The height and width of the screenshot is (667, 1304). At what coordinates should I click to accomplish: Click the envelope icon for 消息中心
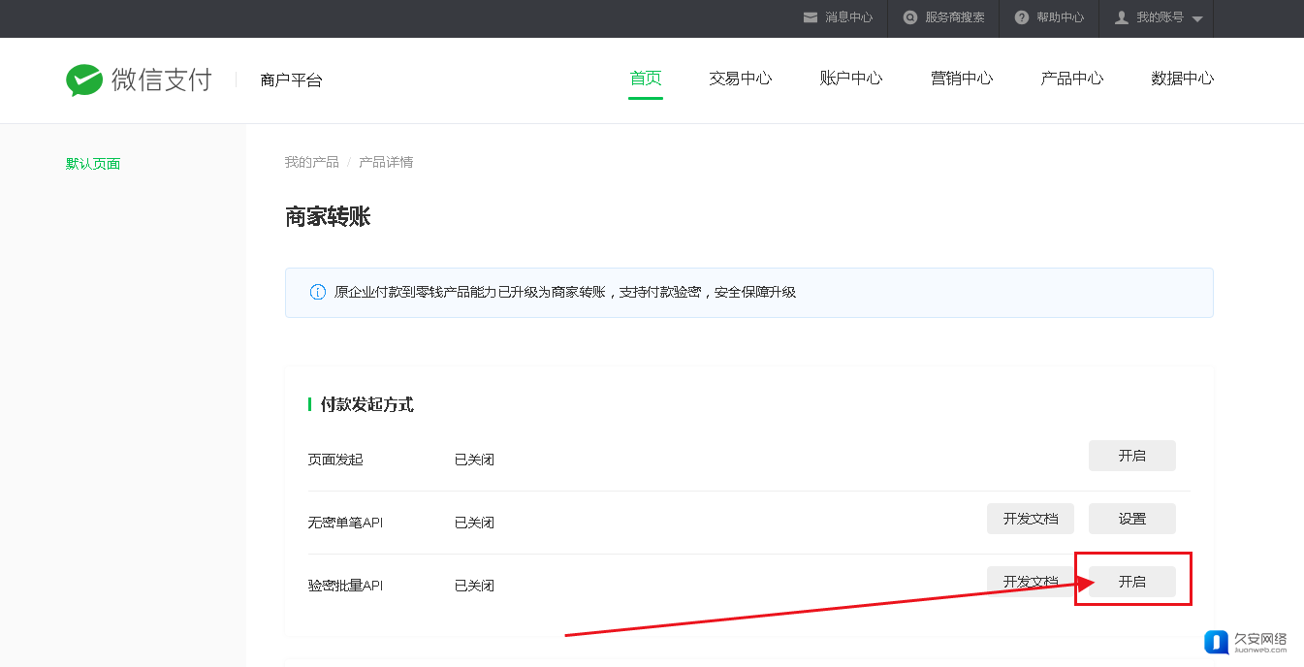coord(811,17)
